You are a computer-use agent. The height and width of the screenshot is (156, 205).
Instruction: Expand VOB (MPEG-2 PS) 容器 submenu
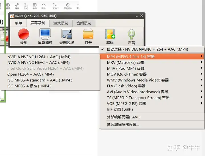coord(152,103)
